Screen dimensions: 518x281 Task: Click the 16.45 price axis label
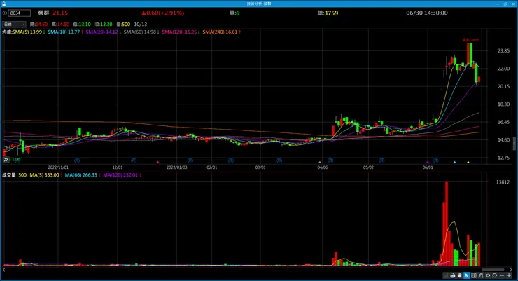click(503, 122)
